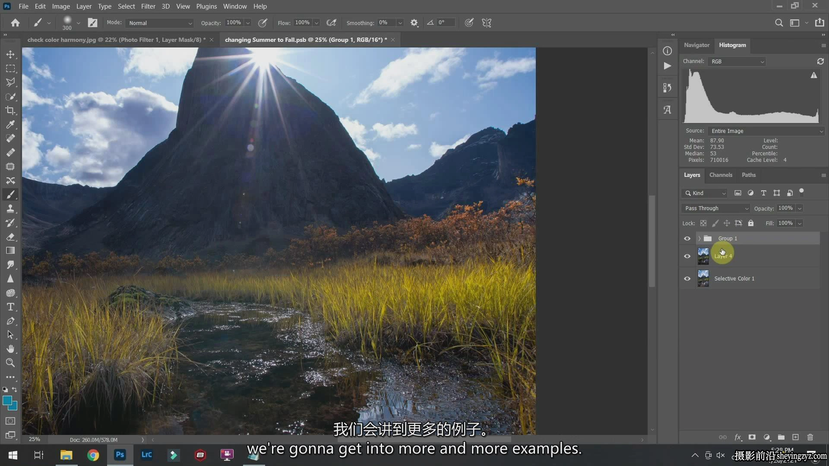Image resolution: width=829 pixels, height=466 pixels.
Task: Select the Zoom tool
Action: pyautogui.click(x=10, y=363)
